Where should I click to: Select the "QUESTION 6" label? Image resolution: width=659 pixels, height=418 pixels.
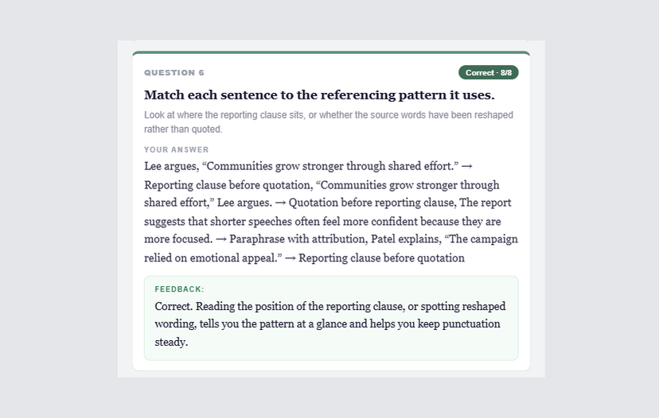pos(174,72)
